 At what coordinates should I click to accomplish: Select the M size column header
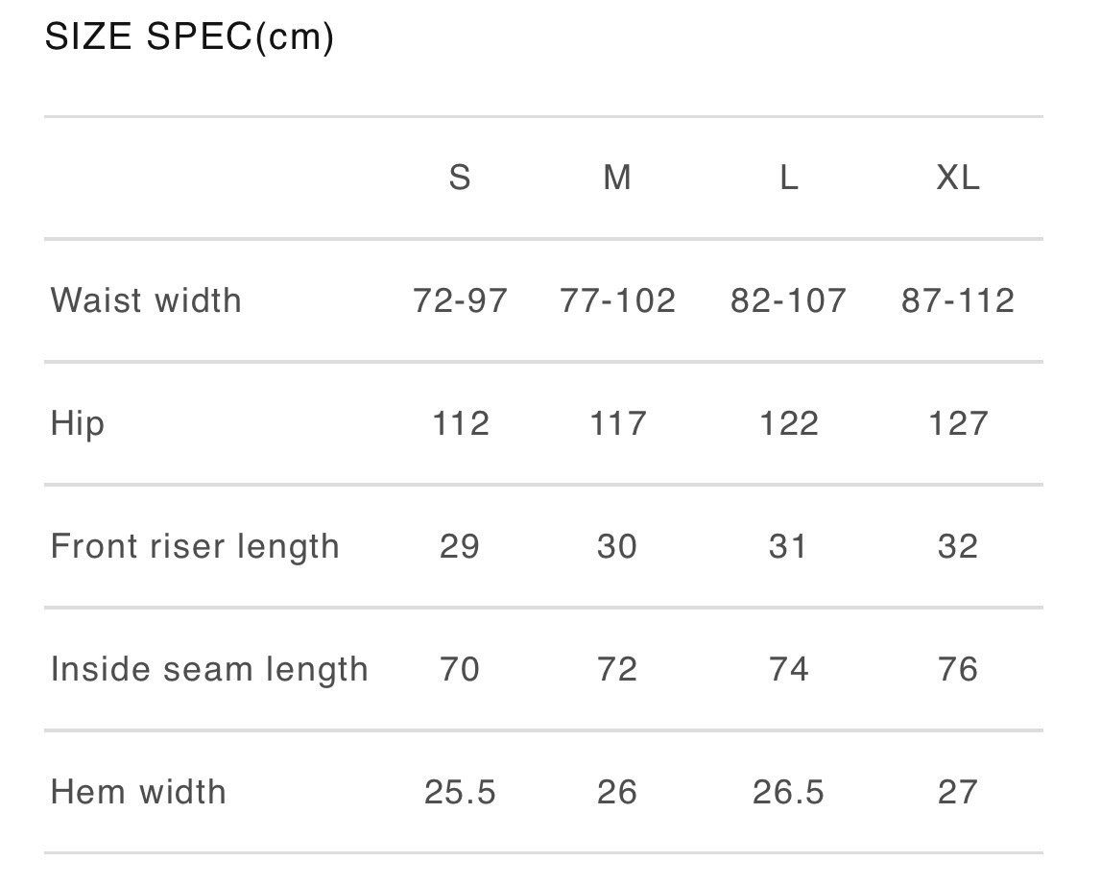click(x=617, y=178)
